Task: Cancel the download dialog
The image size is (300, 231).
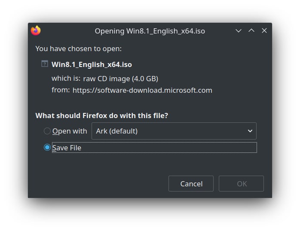Action: (x=191, y=184)
